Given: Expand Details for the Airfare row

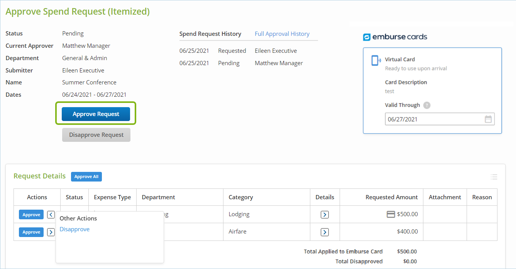Looking at the screenshot, I should [x=325, y=232].
